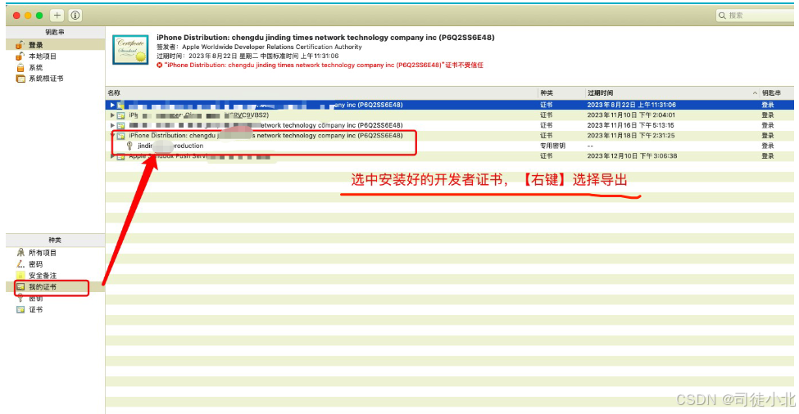Image resolution: width=799 pixels, height=414 pixels.
Task: Click the locked padlock icon beside 系统
Action: tap(20, 67)
